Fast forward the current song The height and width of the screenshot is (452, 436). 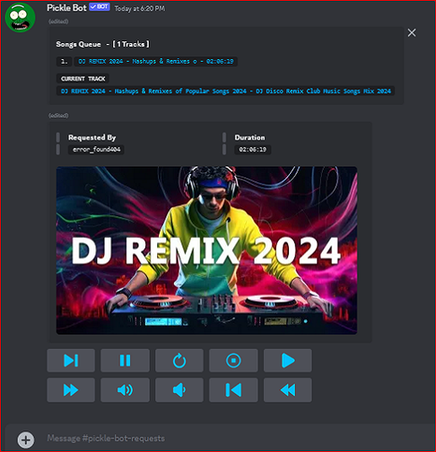pyautogui.click(x=71, y=390)
